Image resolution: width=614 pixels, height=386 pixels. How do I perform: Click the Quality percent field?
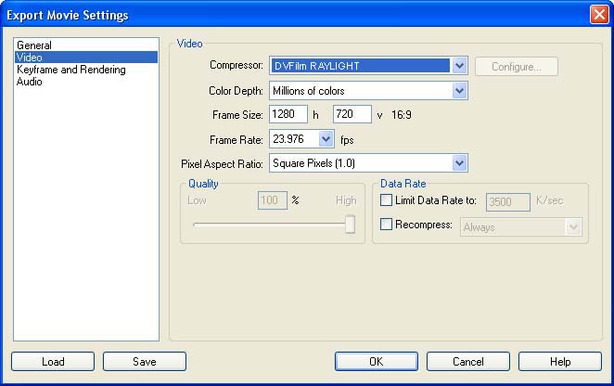(x=273, y=200)
